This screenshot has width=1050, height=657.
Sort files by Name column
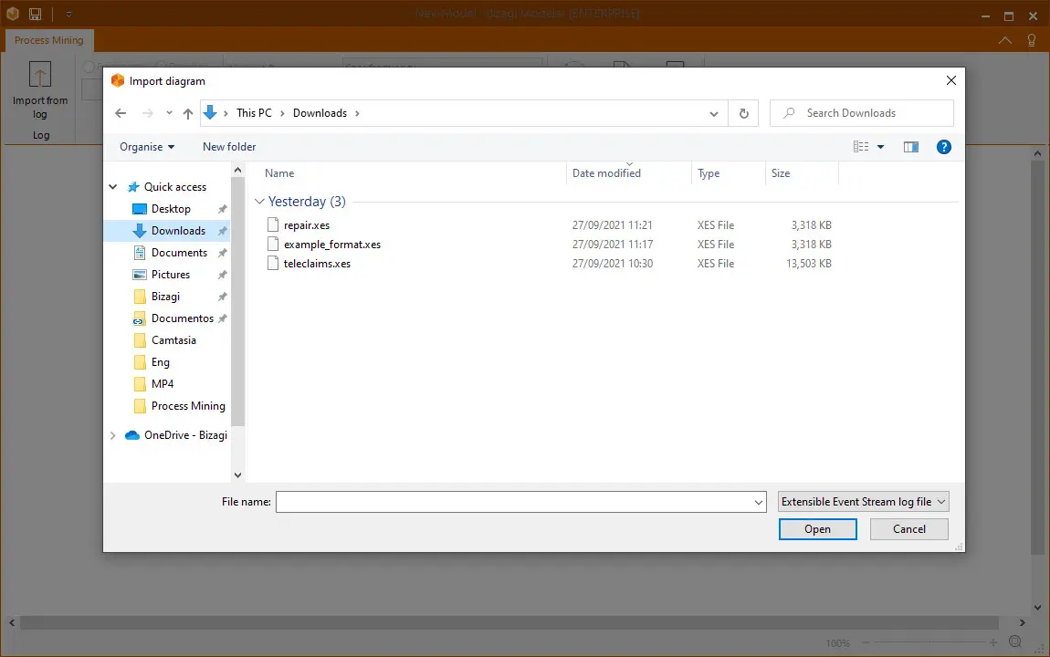[279, 173]
